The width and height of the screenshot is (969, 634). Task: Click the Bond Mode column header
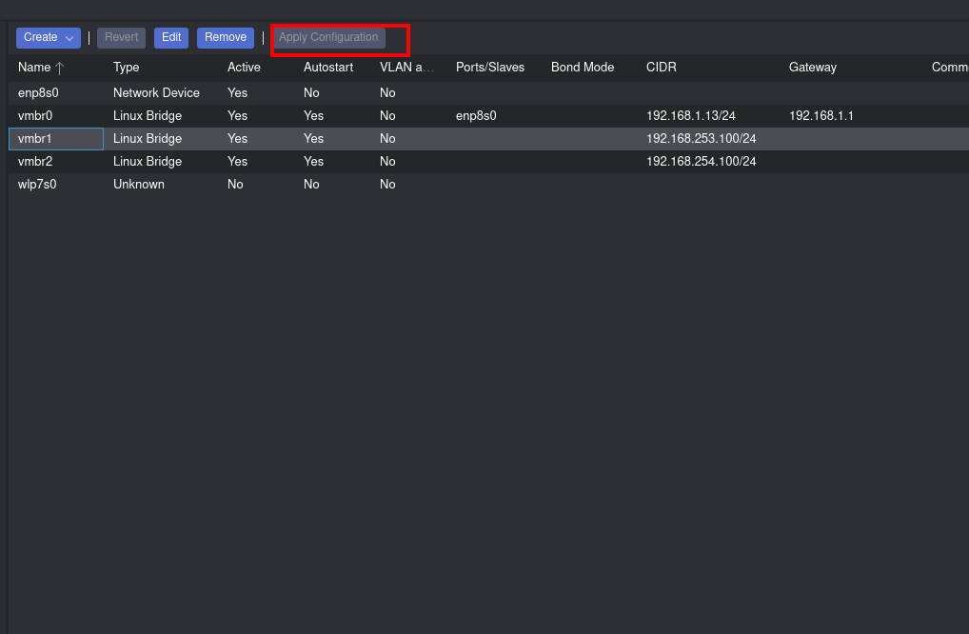pyautogui.click(x=583, y=68)
